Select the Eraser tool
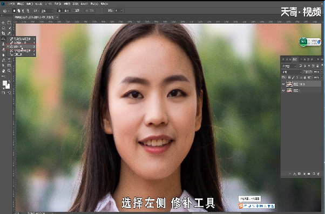Image resolution: width=325 pixels, height=214 pixels. pos(3,49)
